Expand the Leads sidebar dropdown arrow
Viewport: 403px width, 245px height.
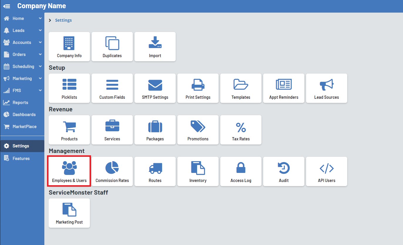pos(40,30)
